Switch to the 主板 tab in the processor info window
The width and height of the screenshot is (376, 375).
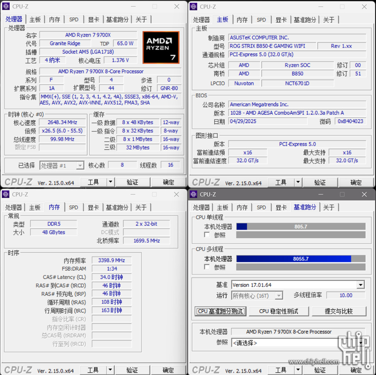[35, 20]
